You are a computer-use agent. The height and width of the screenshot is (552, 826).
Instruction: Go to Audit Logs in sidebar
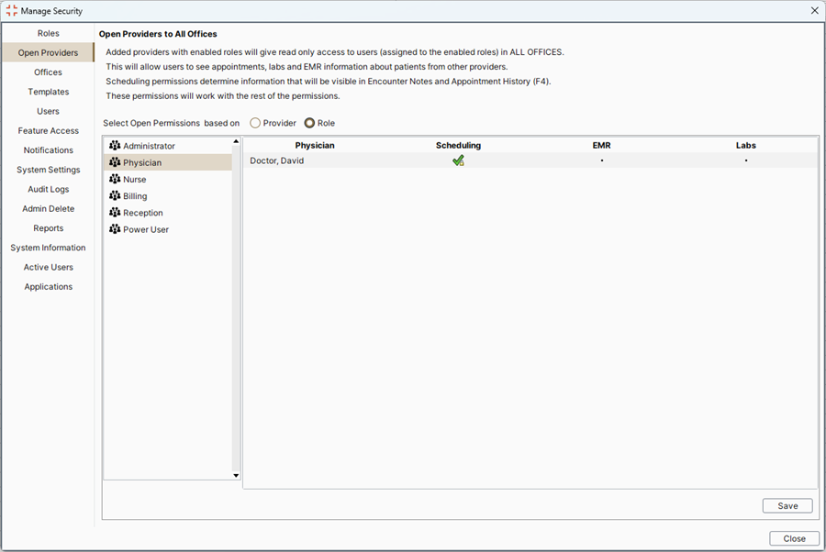(48, 189)
